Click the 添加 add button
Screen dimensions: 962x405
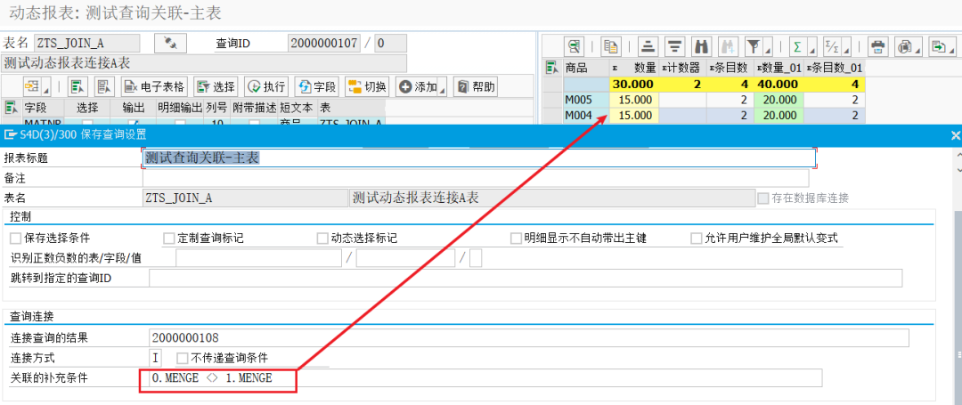tap(418, 86)
